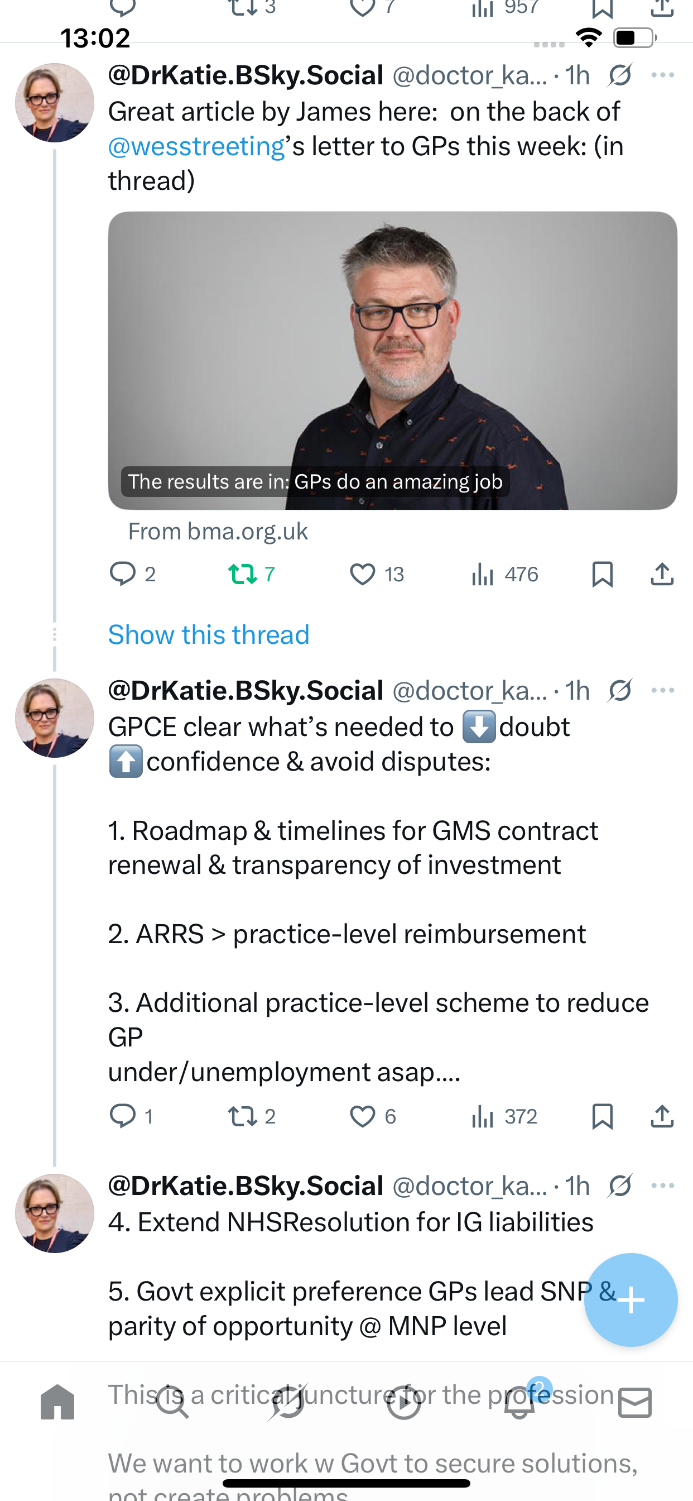Open more options on the first DrKatie post
This screenshot has width=693, height=1501.
pyautogui.click(x=662, y=75)
